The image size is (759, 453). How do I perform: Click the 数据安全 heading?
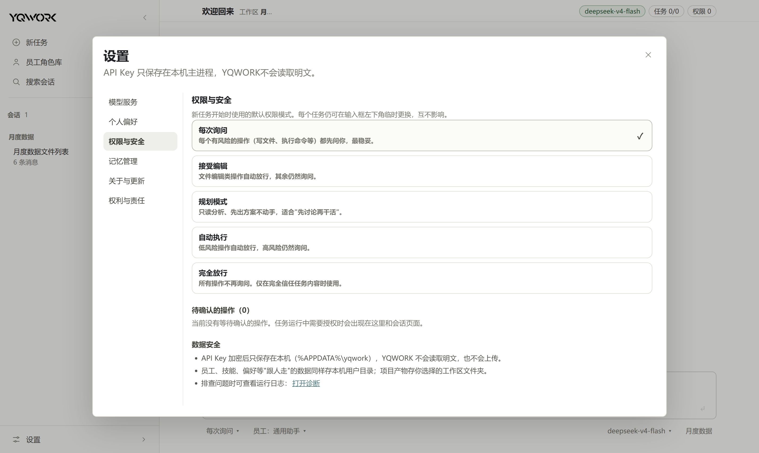coord(206,344)
